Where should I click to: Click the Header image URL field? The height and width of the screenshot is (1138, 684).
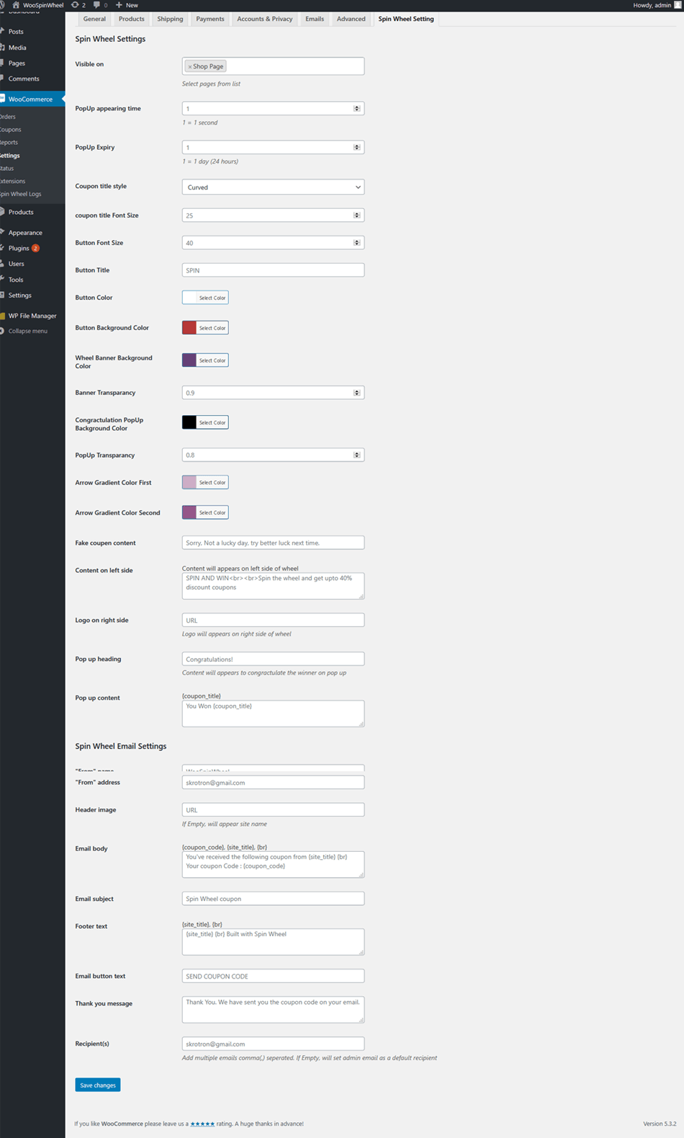[273, 810]
